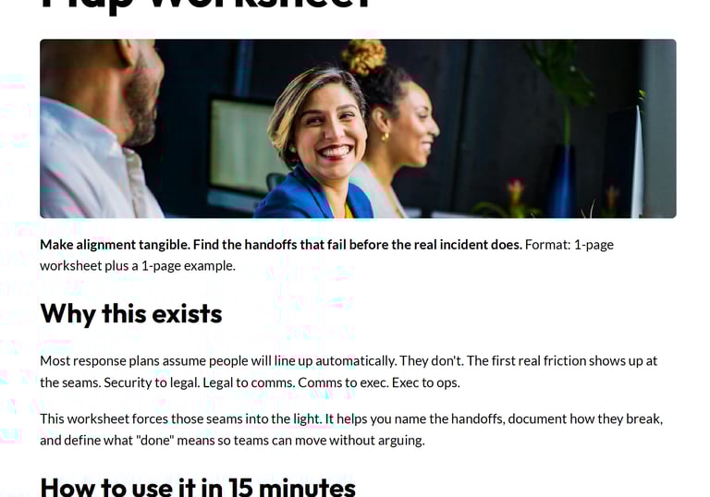Click the 'Why this exists' heading

coord(131,313)
